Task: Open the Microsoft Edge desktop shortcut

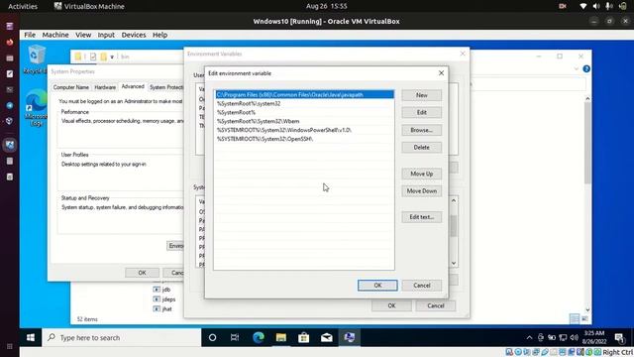Action: coord(36,108)
